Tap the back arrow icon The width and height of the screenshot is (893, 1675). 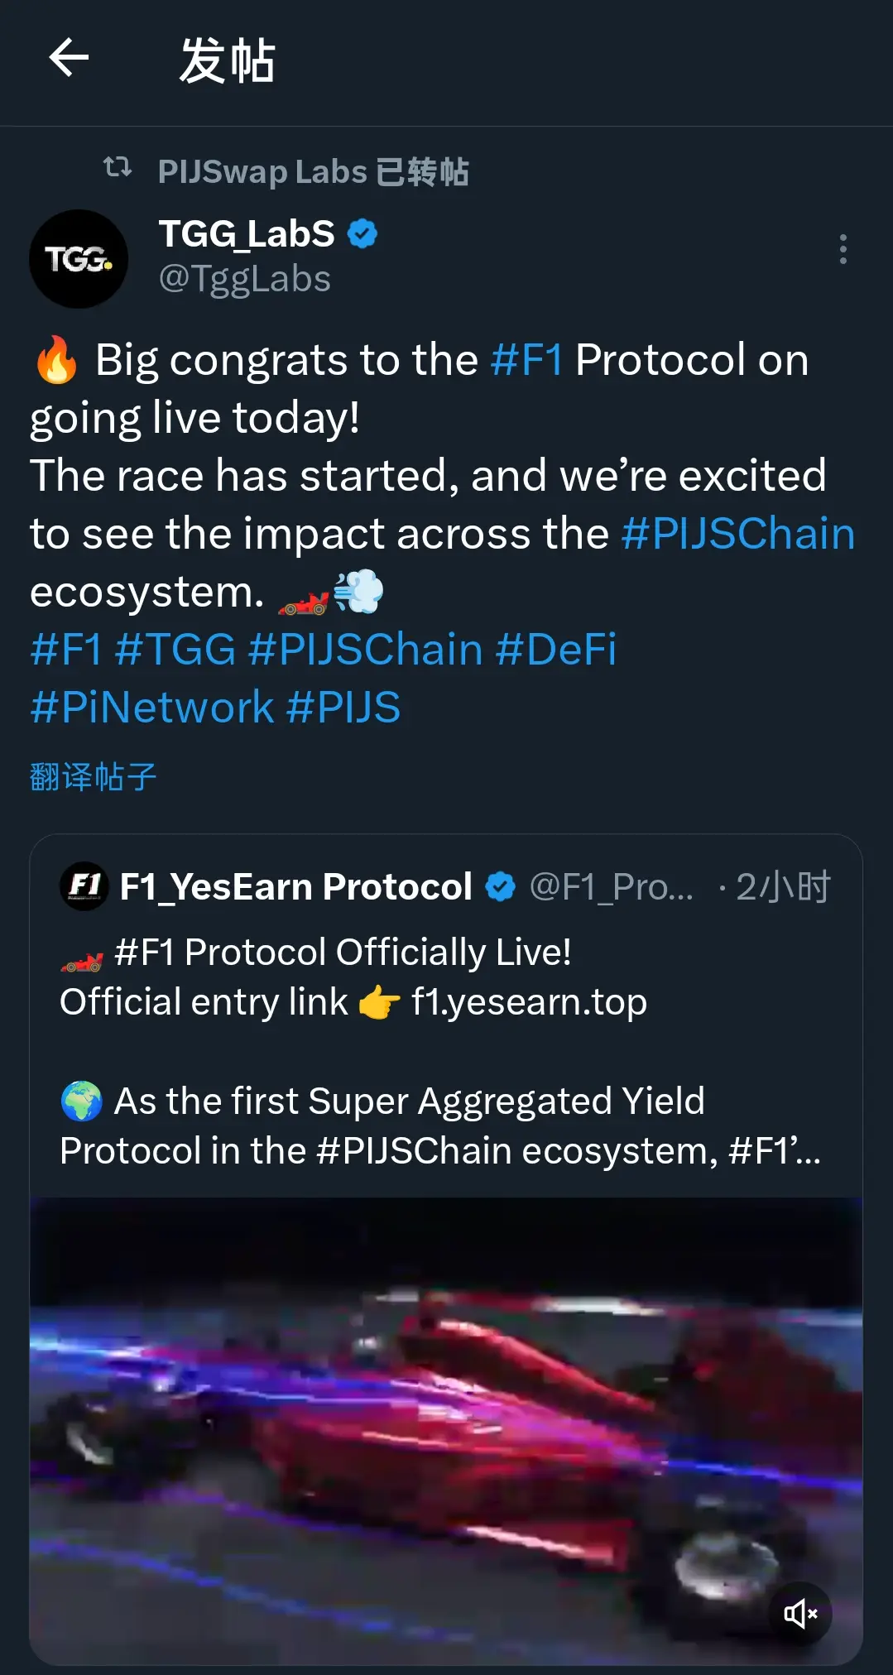[x=69, y=58]
